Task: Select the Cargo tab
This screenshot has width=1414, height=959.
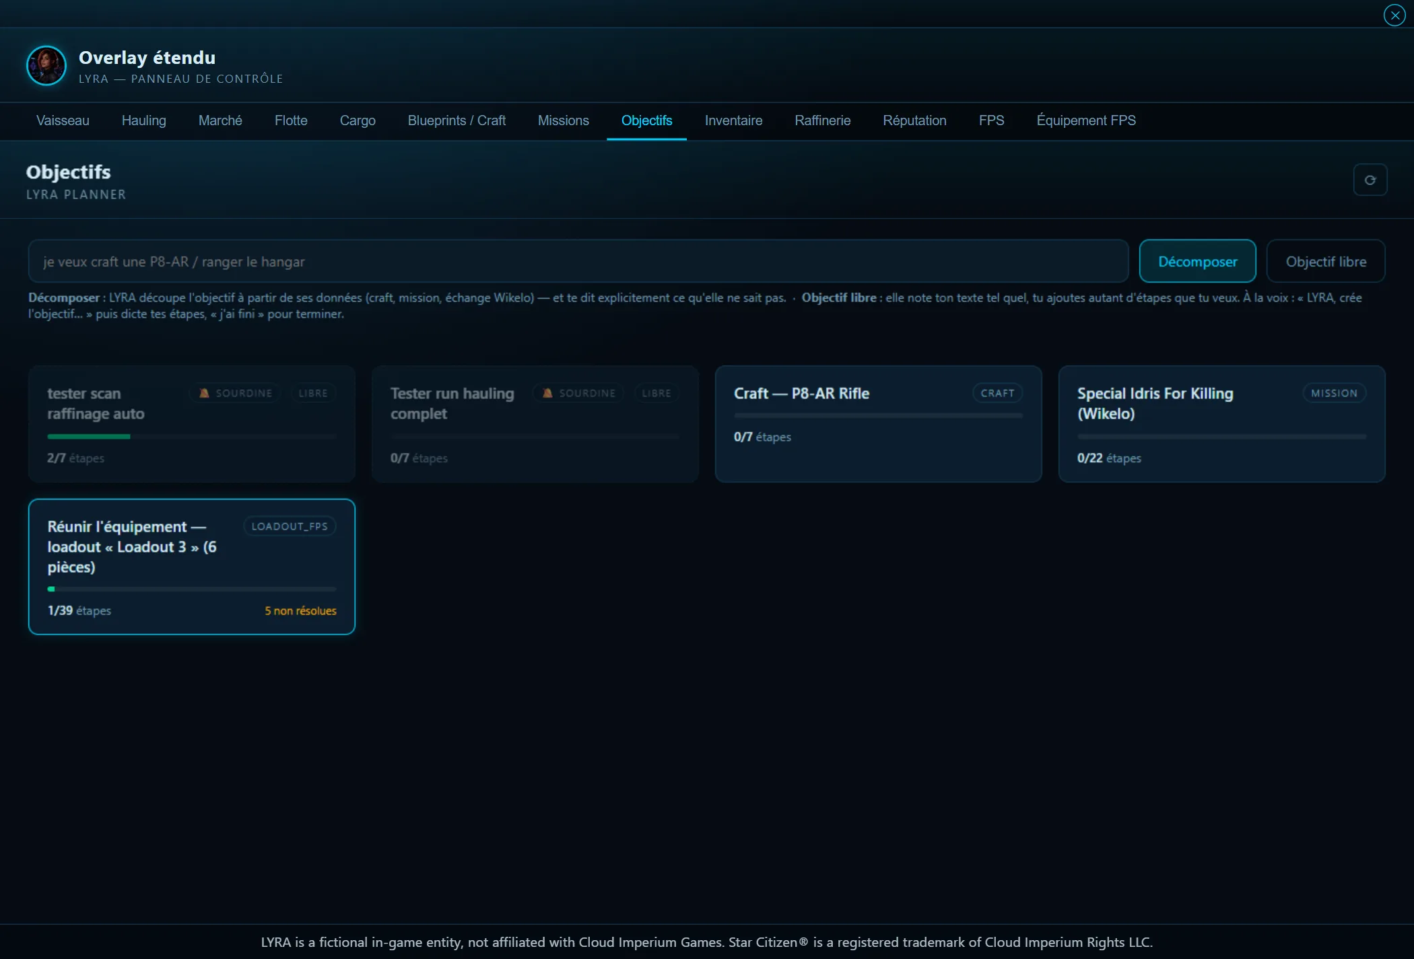Action: point(358,120)
